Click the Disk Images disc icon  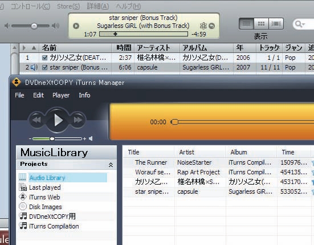[x=23, y=206]
